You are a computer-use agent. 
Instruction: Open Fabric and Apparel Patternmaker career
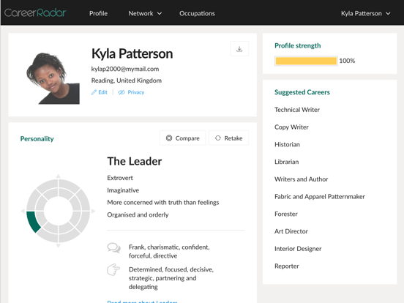[x=320, y=197]
